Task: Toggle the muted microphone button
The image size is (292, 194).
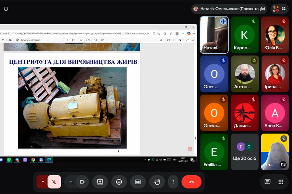Action: click(x=54, y=182)
